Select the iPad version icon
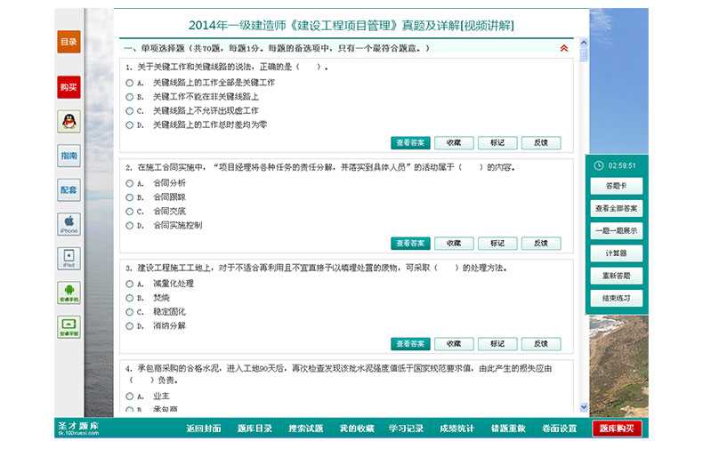Screen dimensions: 703x449 69,258
